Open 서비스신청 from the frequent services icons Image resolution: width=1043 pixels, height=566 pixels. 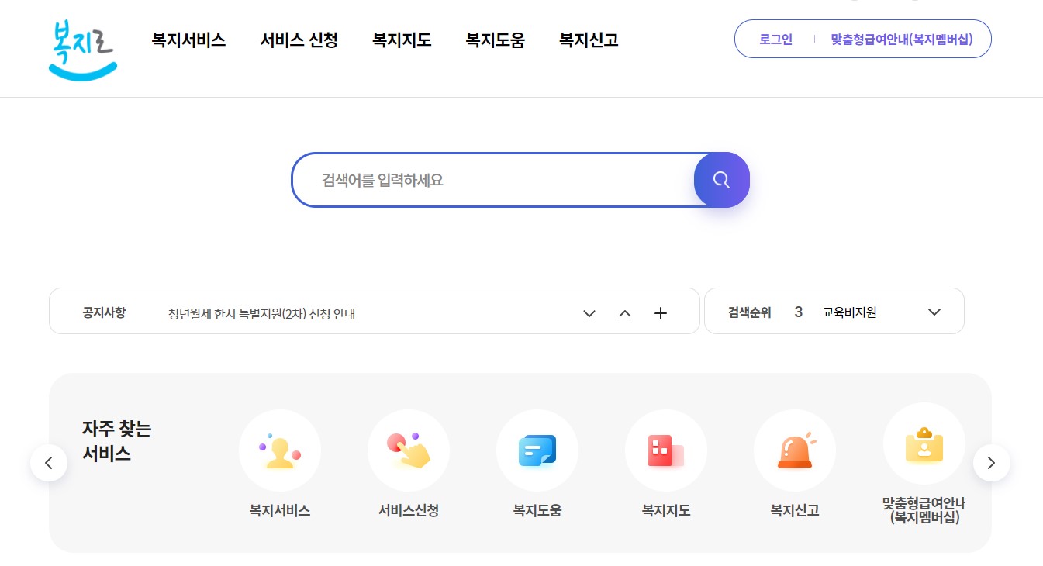pos(409,450)
